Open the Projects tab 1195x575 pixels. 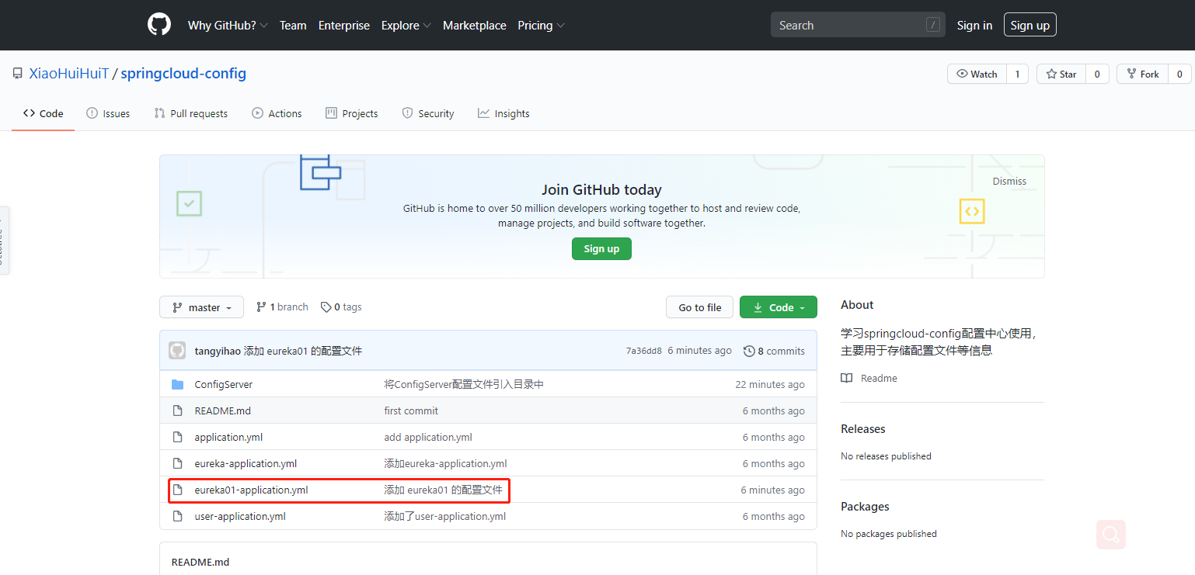point(352,113)
